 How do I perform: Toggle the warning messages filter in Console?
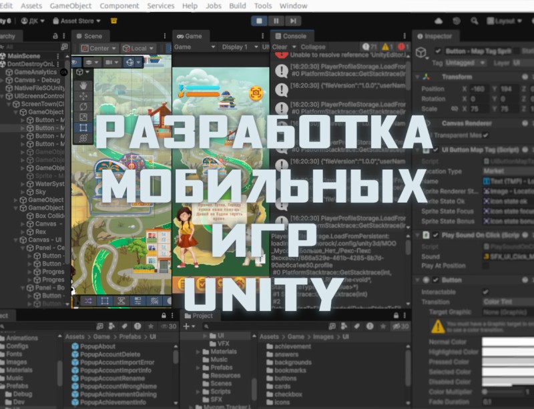click(388, 47)
